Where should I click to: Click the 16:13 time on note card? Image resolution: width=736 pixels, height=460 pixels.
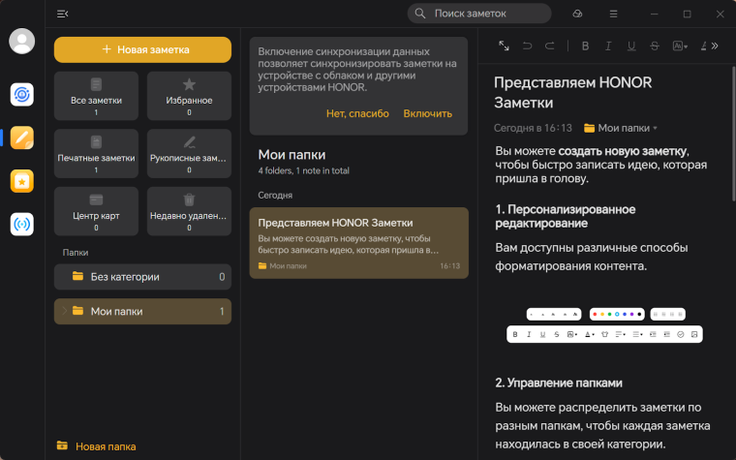[449, 266]
